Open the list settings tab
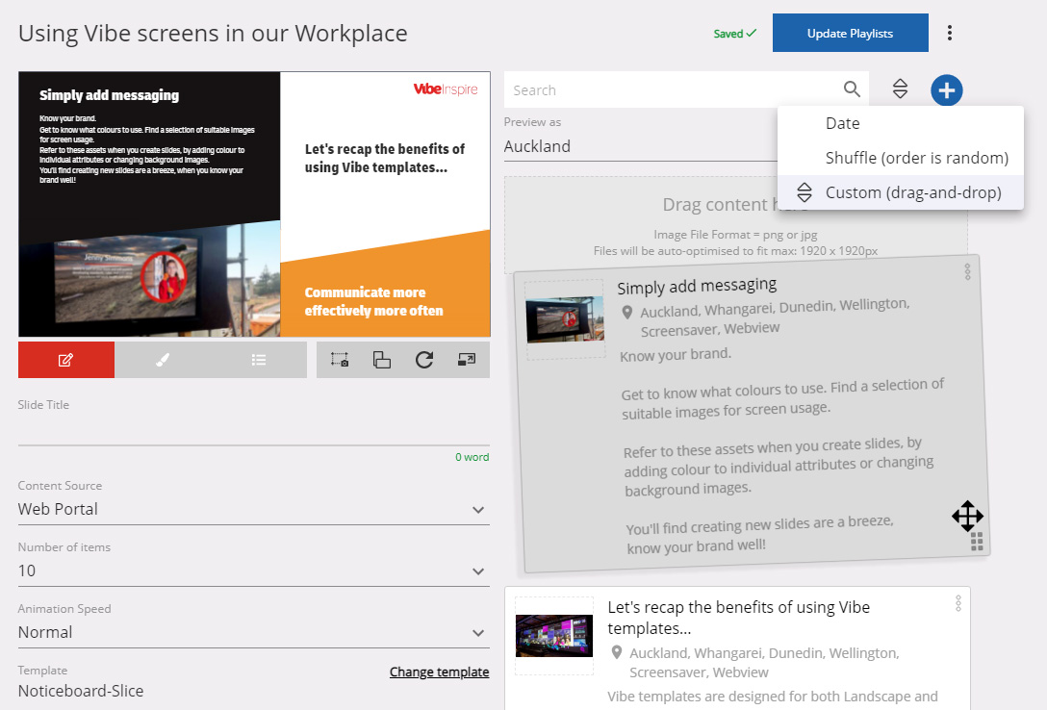 258,360
